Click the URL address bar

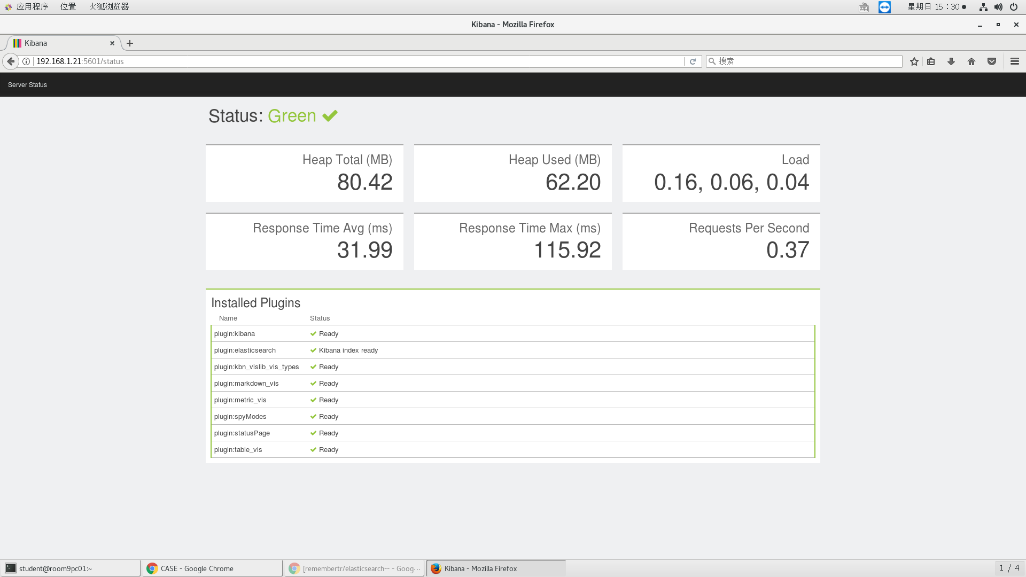click(353, 61)
